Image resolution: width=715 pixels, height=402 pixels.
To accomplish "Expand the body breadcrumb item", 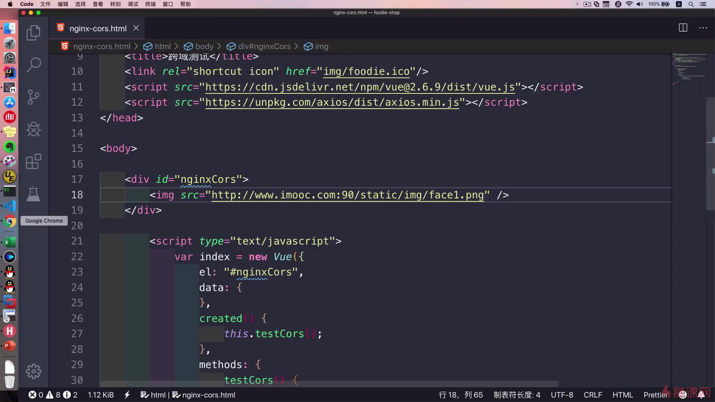I will [204, 47].
